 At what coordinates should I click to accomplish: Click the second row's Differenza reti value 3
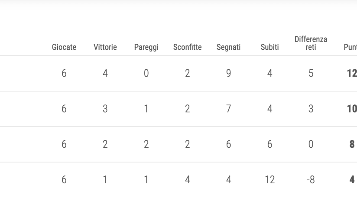tap(311, 109)
